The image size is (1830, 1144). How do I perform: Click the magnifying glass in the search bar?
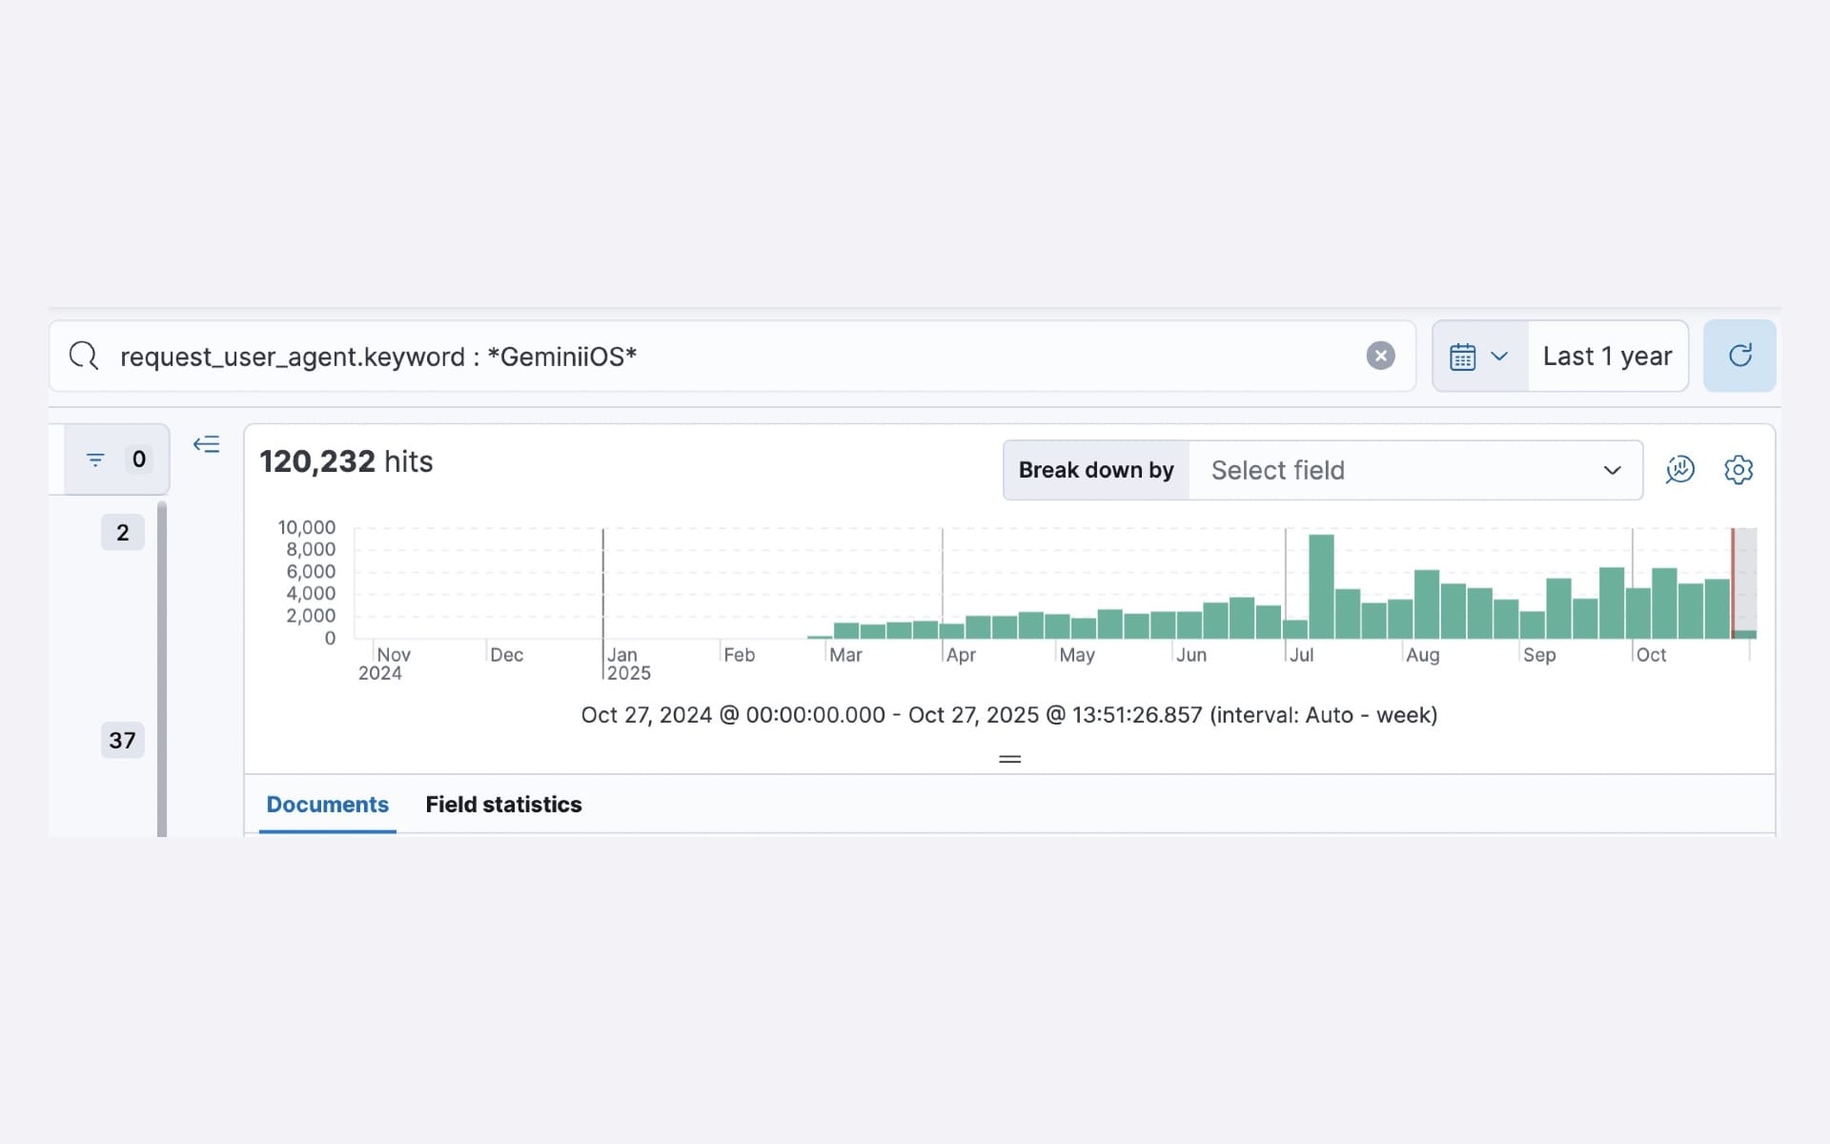tap(84, 355)
